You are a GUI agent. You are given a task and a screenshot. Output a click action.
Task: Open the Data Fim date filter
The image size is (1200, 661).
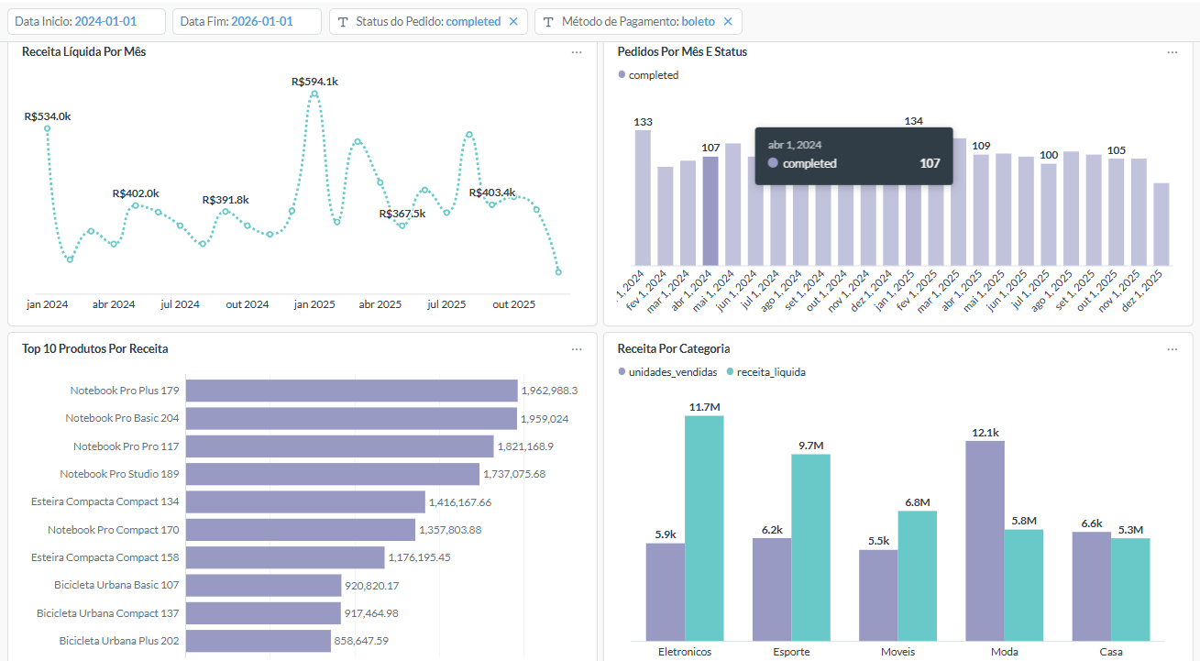[247, 21]
